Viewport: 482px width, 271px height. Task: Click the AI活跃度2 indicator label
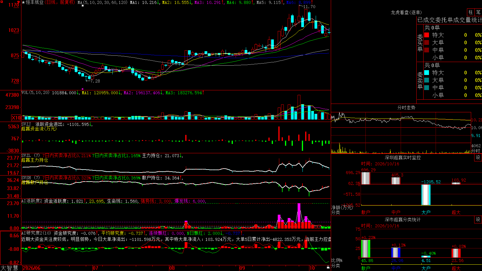[32, 201]
